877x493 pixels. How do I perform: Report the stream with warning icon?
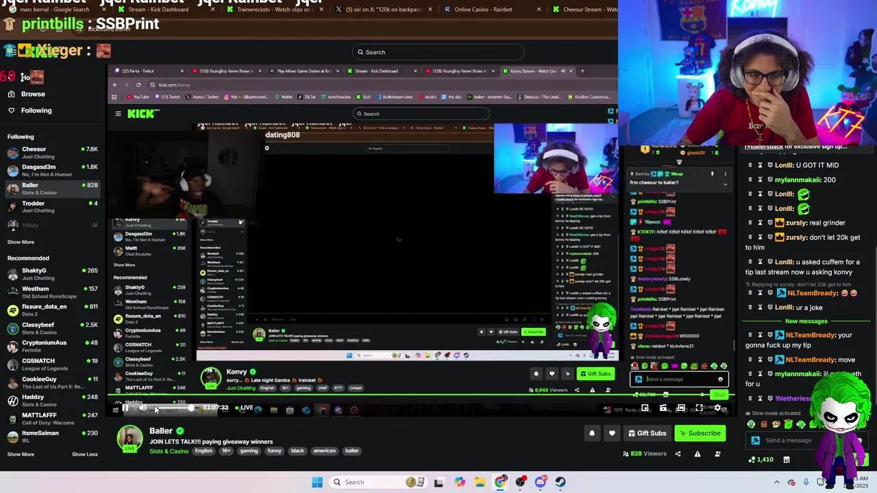697,453
